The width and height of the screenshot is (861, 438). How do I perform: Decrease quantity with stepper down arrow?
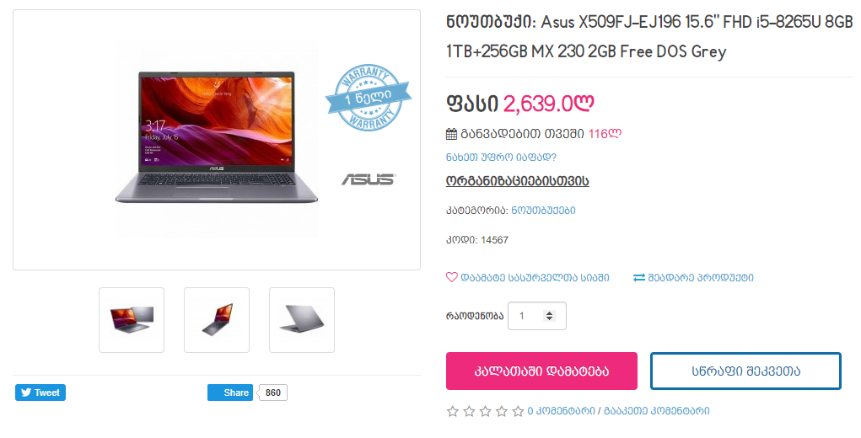click(549, 319)
